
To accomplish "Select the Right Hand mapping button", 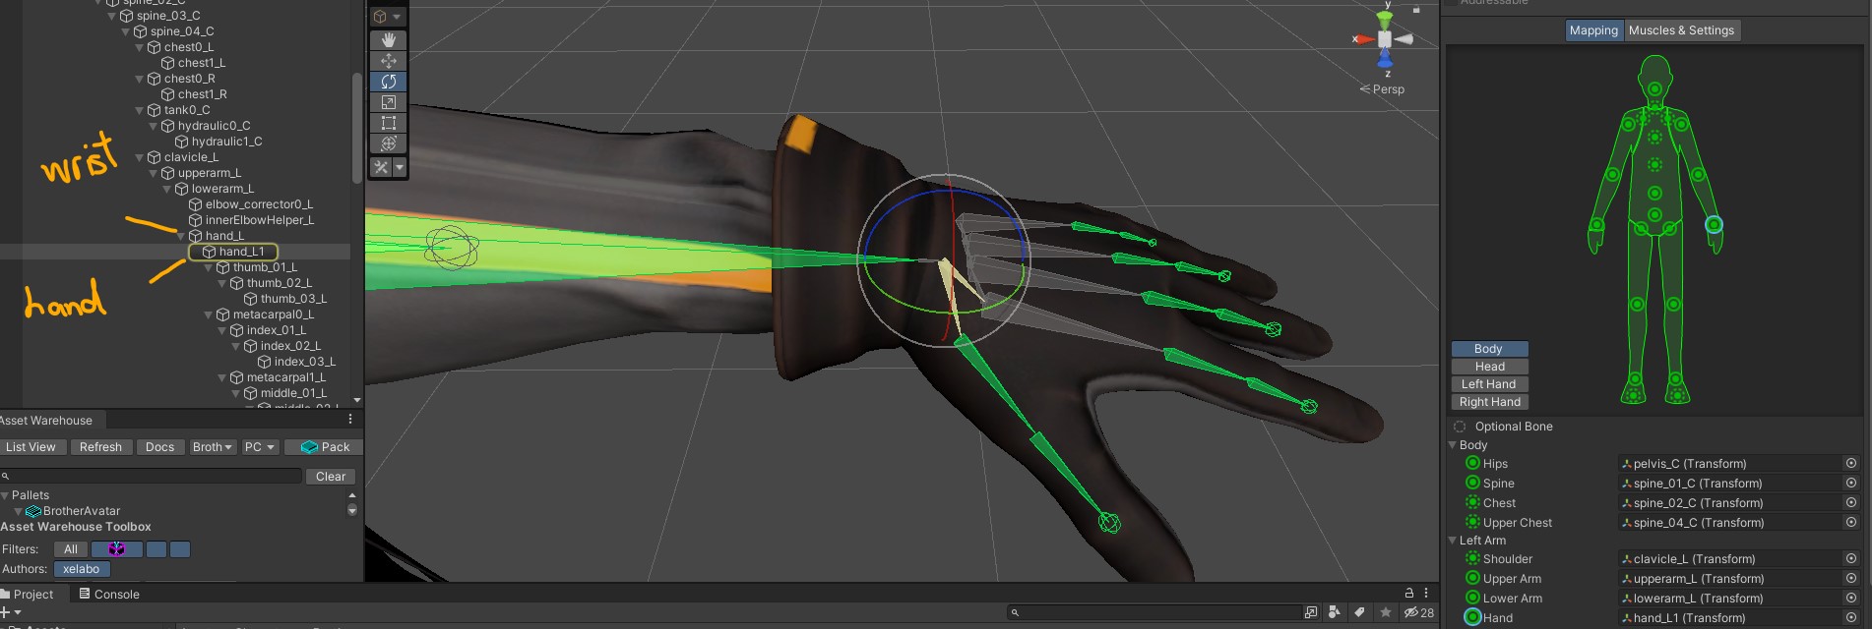I will click(1489, 402).
